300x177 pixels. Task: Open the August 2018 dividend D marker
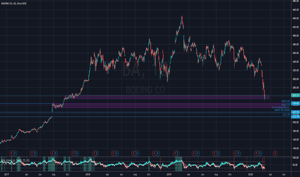pos(137,153)
